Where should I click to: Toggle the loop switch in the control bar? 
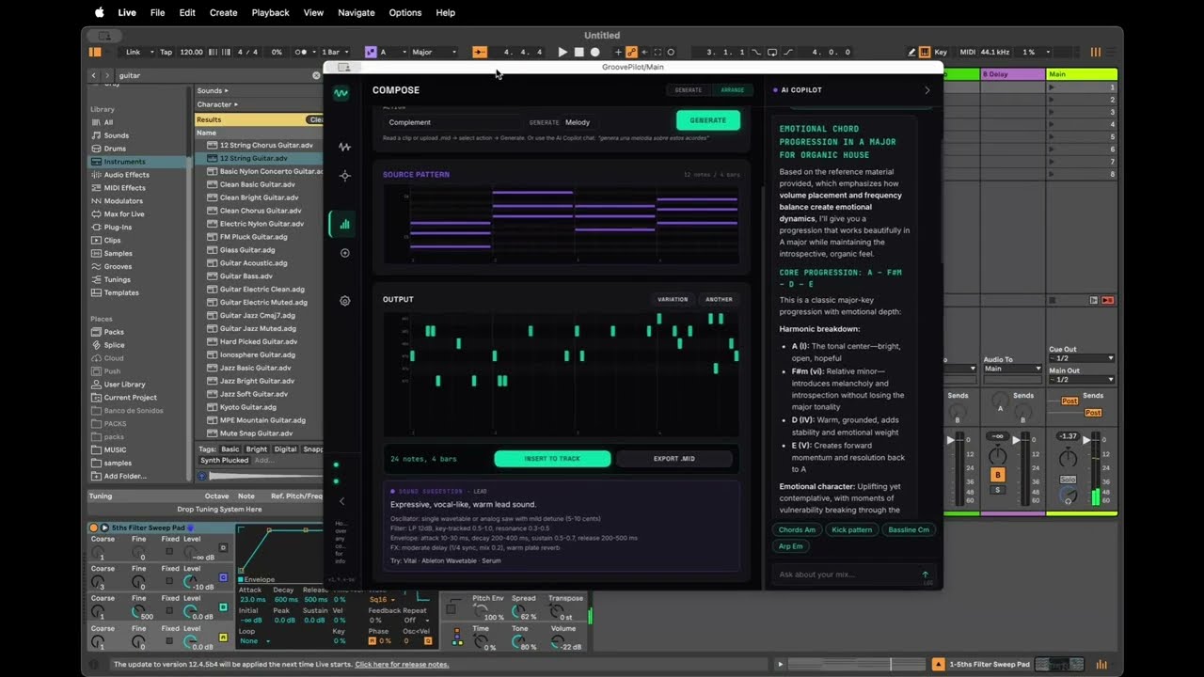[772, 52]
